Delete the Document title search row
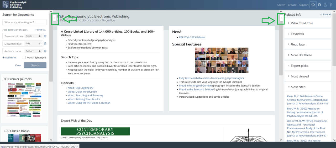The image size is (336, 148). 45,44
